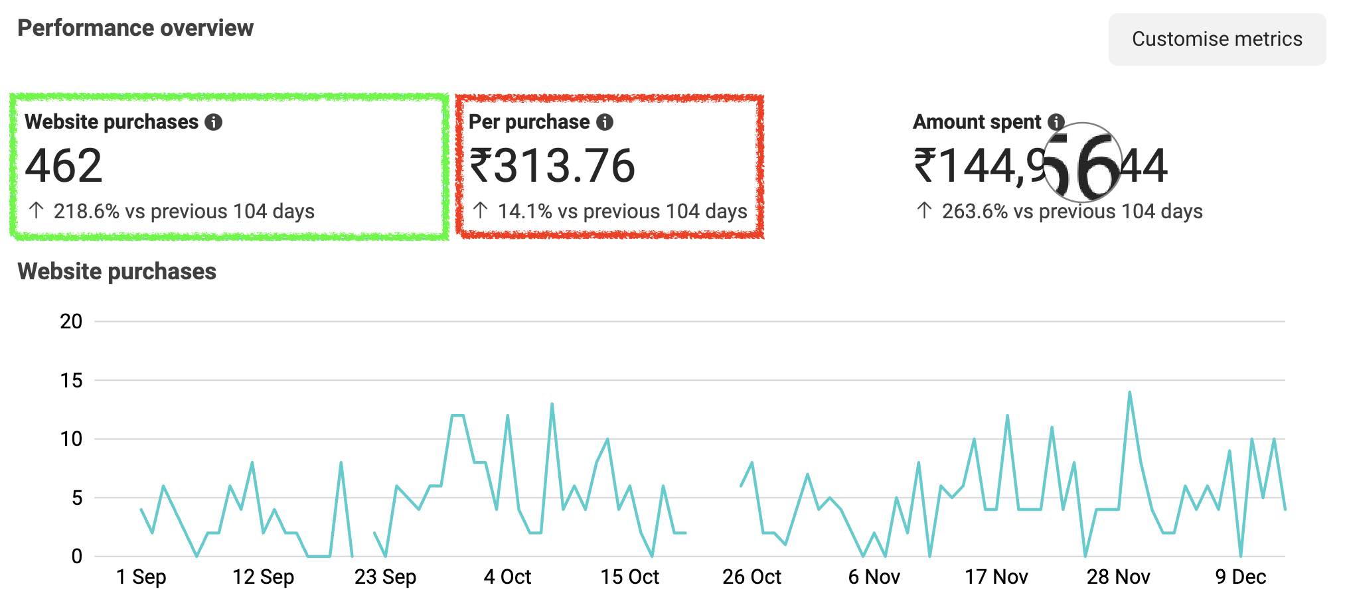Open the Customise metrics button
Screen dimensions: 1345x609
1217,39
